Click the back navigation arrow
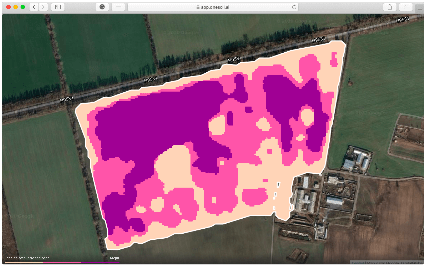Viewport: 426px width, 266px height. click(34, 7)
